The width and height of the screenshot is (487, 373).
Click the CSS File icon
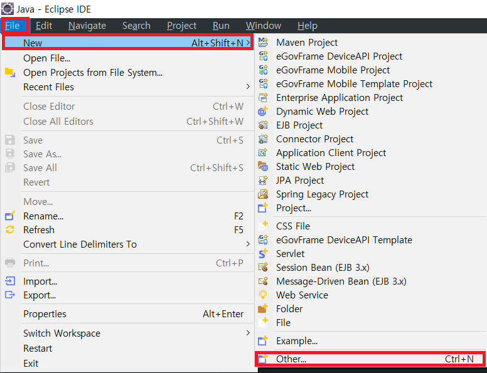click(x=263, y=226)
